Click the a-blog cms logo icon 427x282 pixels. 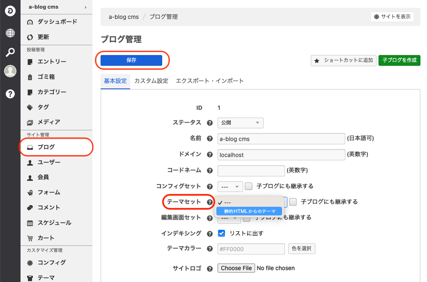10,11
